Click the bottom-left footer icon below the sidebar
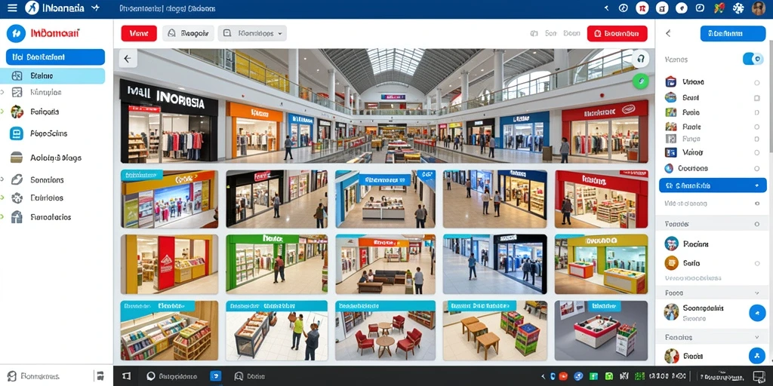 point(12,376)
